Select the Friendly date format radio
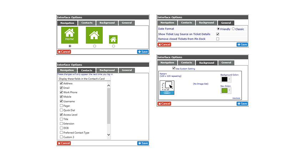 tap(218, 29)
